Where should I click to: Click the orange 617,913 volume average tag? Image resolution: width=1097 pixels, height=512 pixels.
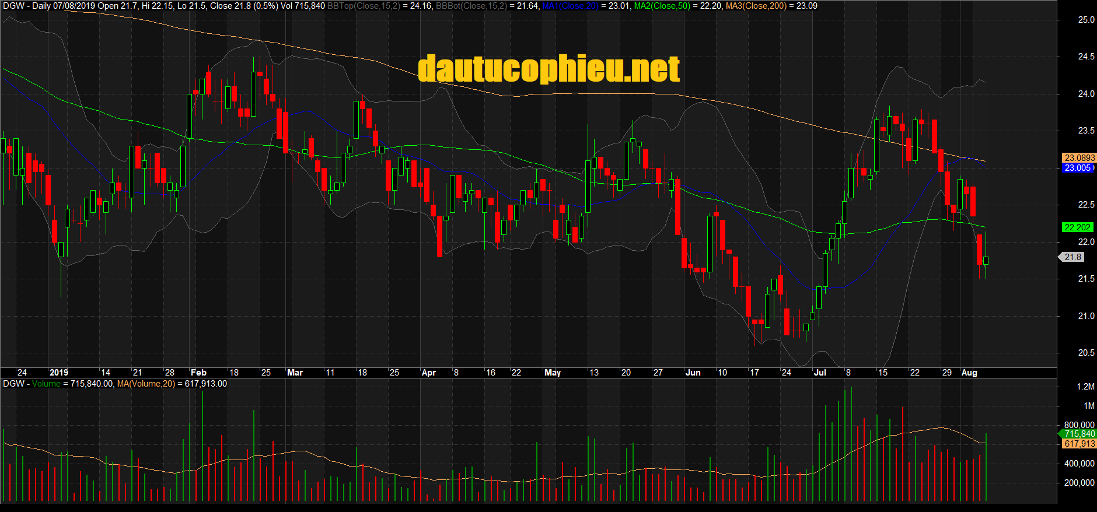click(x=1079, y=444)
